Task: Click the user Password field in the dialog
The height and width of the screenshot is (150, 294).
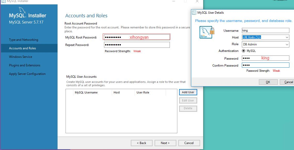Action: 266,58
